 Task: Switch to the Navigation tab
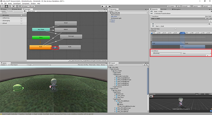click(176, 9)
